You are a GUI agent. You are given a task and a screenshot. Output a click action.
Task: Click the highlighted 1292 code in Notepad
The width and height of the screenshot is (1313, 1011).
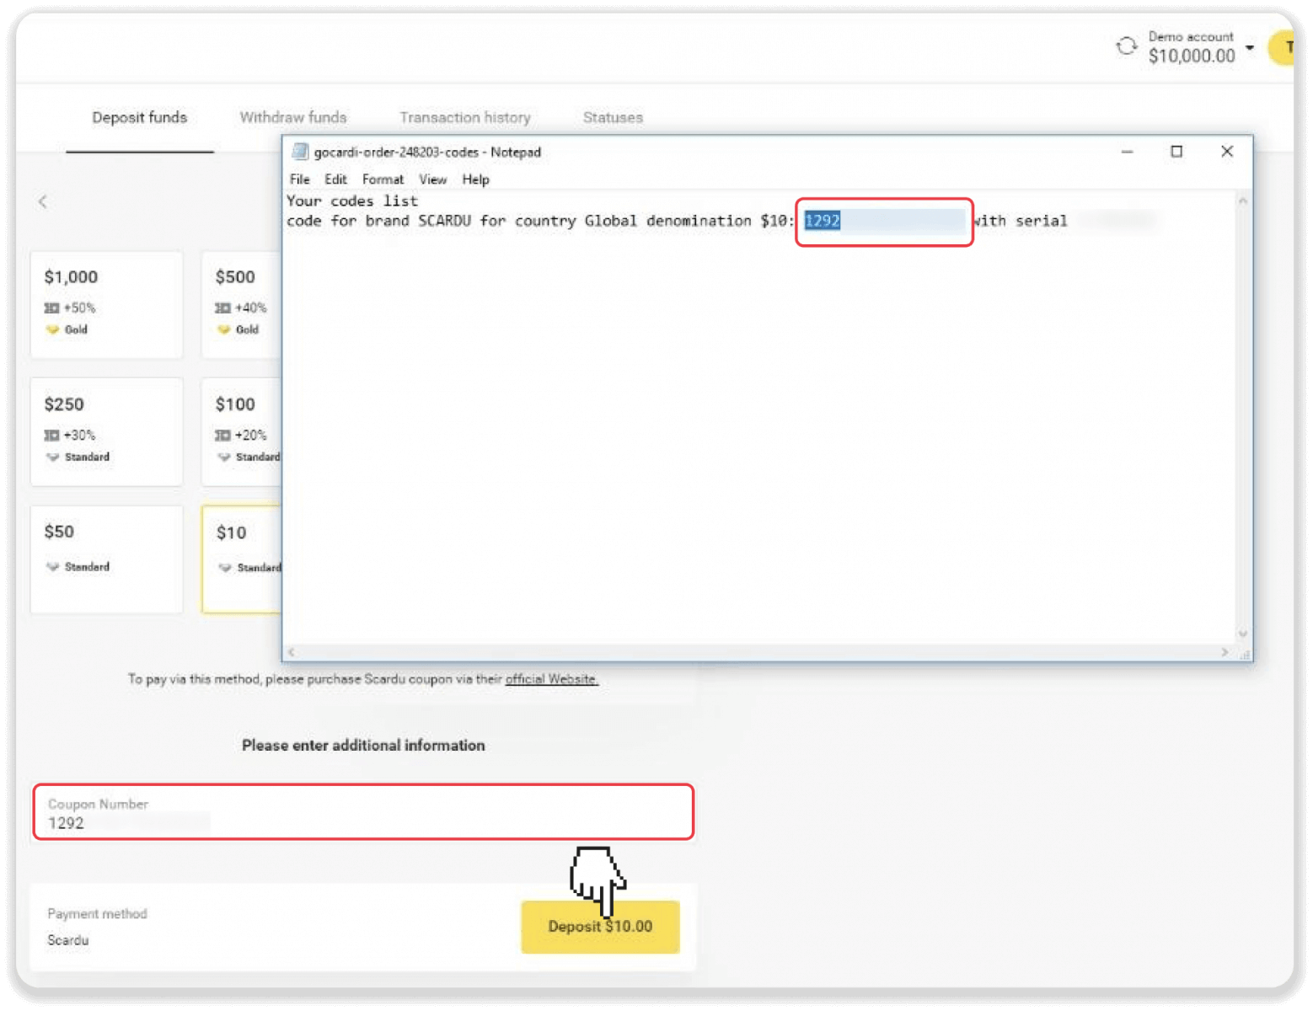coord(823,221)
